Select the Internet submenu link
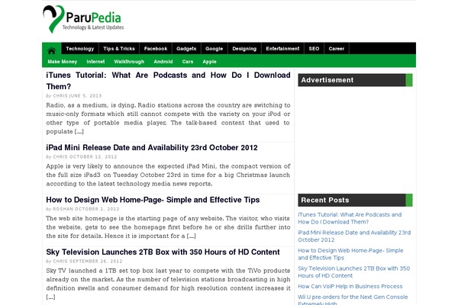458x305 pixels. 95,62
